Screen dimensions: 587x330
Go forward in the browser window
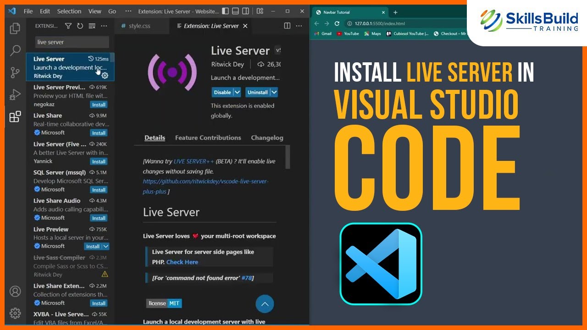pos(327,23)
